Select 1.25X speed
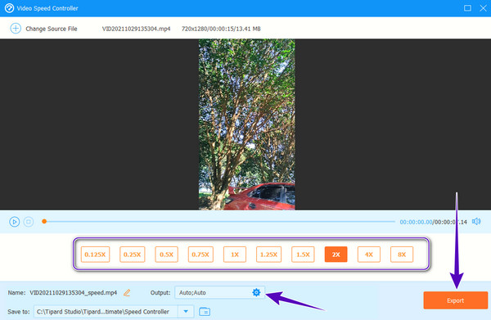The image size is (491, 320). click(268, 255)
